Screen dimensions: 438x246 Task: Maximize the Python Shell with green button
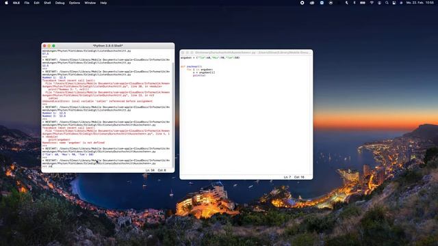[53, 46]
